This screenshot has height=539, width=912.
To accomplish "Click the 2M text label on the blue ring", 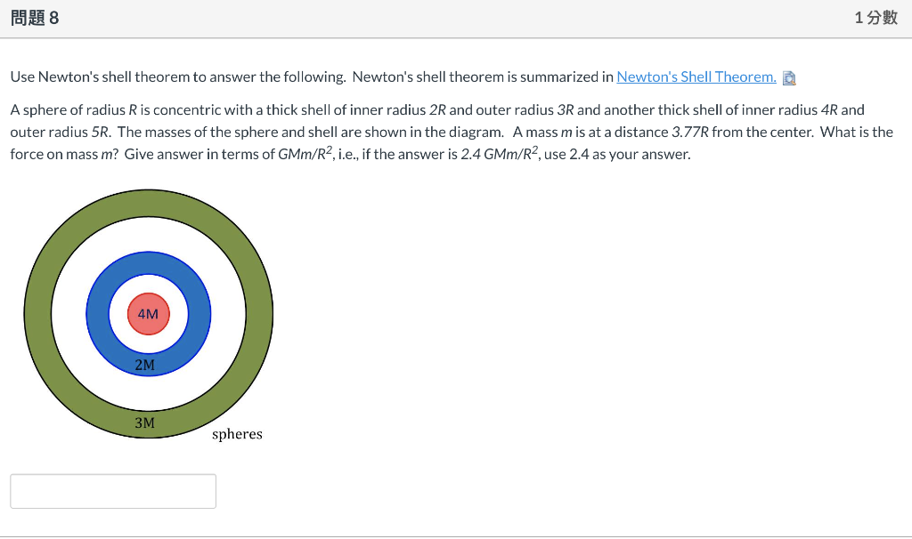I will [145, 365].
